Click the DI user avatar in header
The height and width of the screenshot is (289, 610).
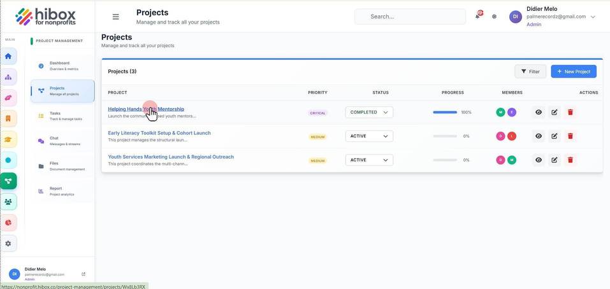516,17
